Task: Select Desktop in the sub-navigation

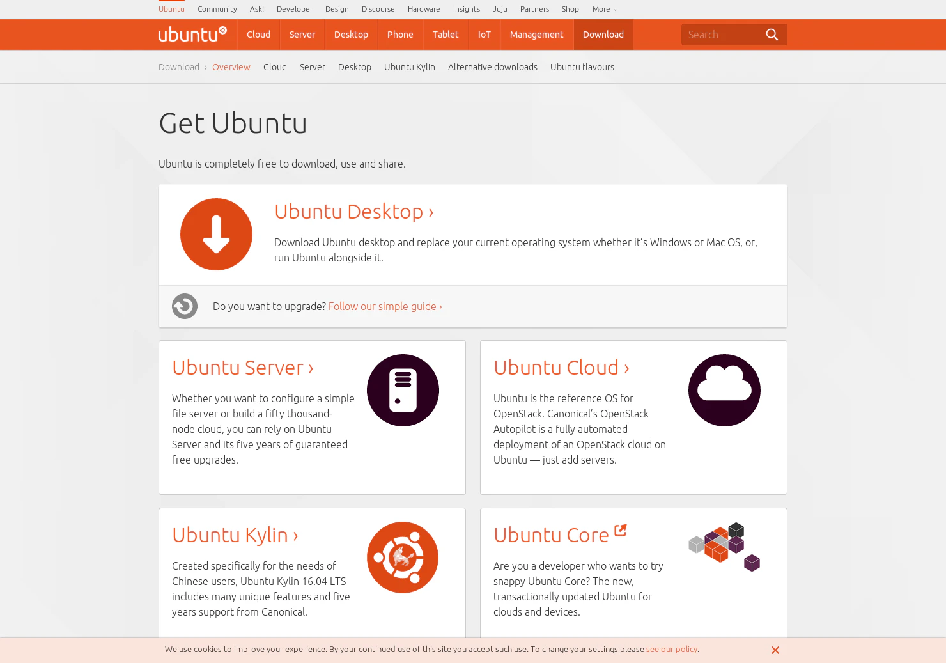Action: tap(355, 67)
